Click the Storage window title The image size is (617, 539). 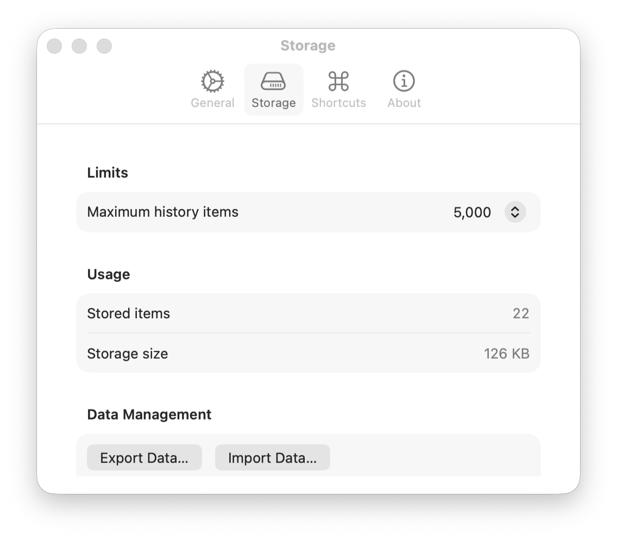click(308, 46)
